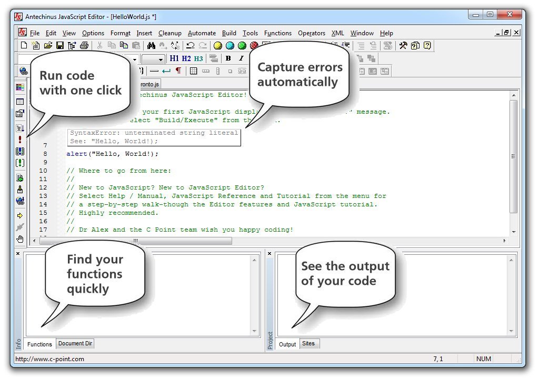
Task: Open the second formatting dropdown
Action: pyautogui.click(x=161, y=59)
